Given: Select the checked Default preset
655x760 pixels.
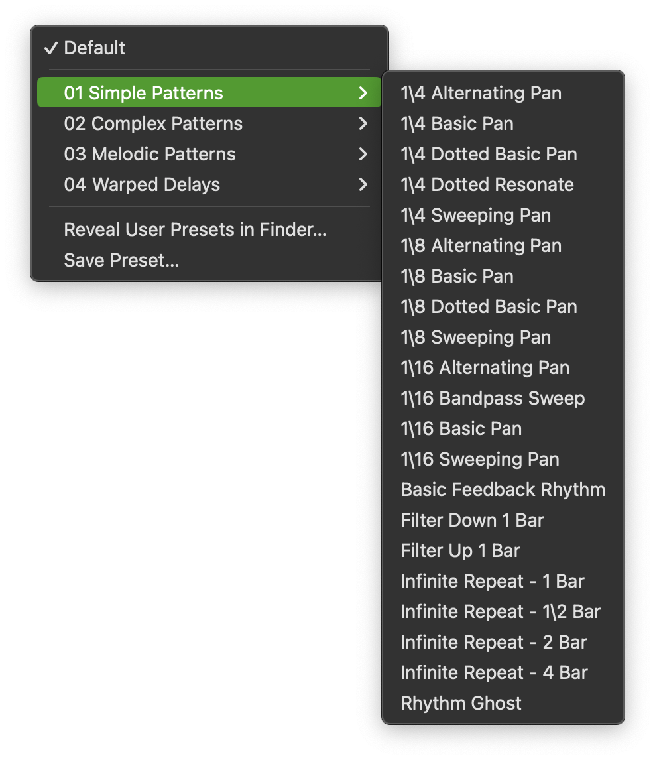Looking at the screenshot, I should point(209,48).
